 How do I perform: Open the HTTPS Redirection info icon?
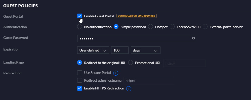[129, 89]
